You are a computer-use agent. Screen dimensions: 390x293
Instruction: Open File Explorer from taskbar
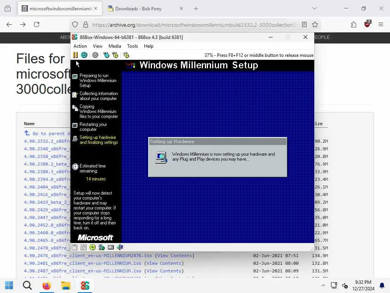(66, 285)
